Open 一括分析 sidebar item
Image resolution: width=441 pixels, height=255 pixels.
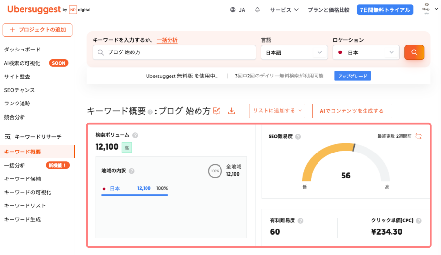[x=14, y=165]
